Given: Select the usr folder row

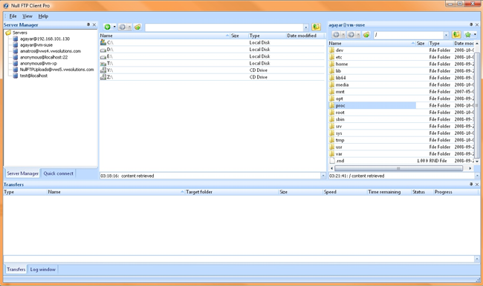Looking at the screenshot, I should pyautogui.click(x=401, y=147).
